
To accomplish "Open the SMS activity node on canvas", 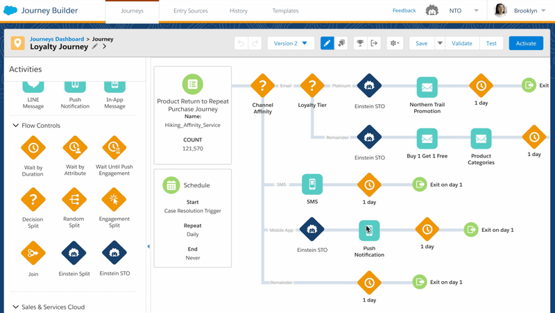I will coord(312,184).
